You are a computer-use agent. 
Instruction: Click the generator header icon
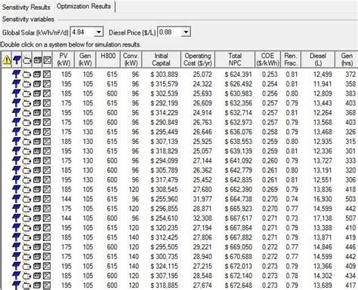(27, 60)
